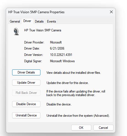This screenshot has height=136, width=127.
Task: Close the Camera Properties dialog
Action: click(x=111, y=12)
